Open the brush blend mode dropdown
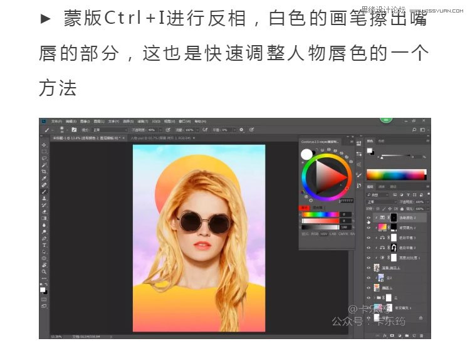 (x=110, y=130)
